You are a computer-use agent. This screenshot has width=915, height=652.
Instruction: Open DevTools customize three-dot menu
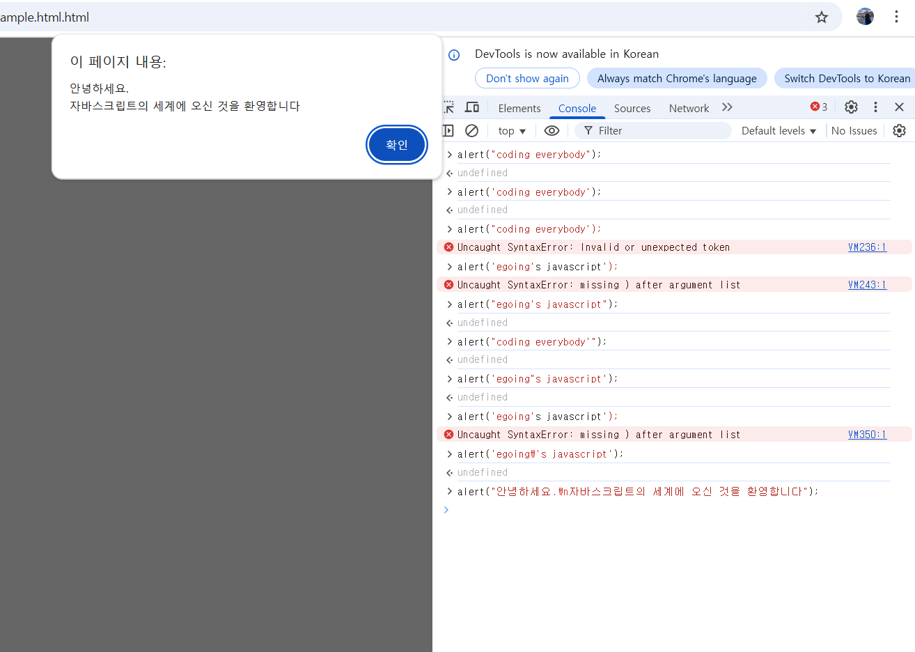pyautogui.click(x=875, y=107)
